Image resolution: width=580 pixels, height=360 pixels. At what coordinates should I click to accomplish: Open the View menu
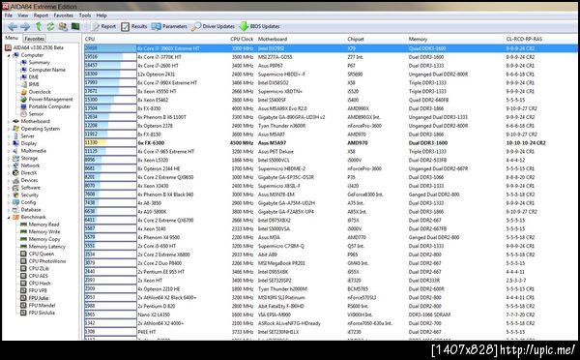[23, 15]
